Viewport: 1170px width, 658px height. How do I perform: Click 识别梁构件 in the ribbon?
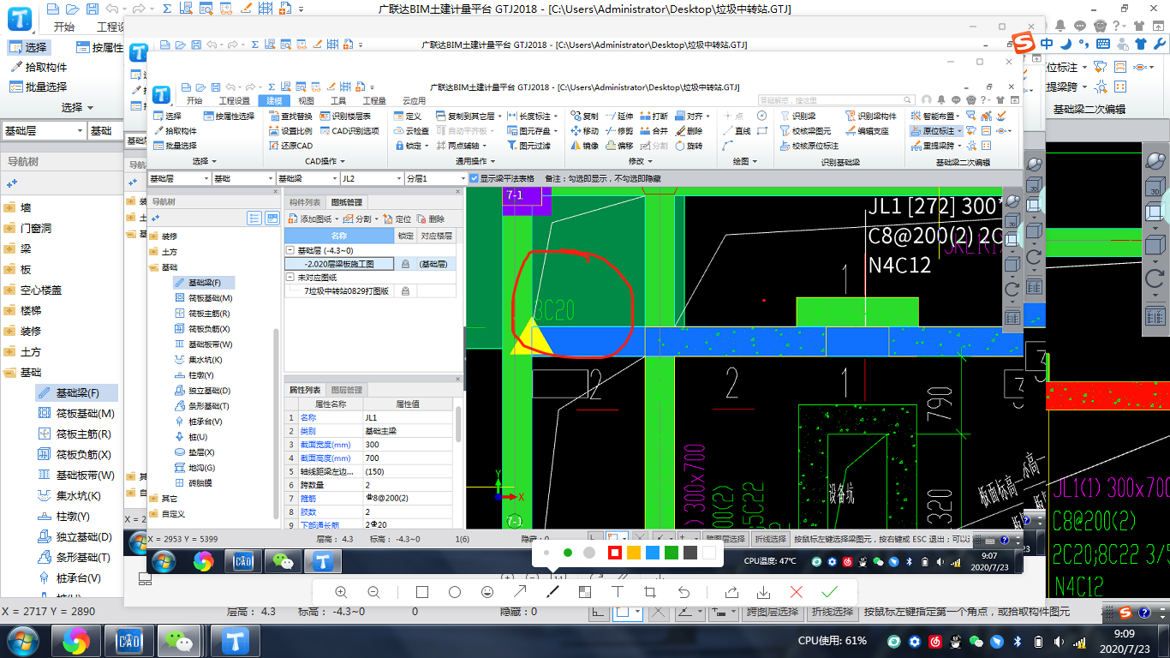[x=870, y=116]
